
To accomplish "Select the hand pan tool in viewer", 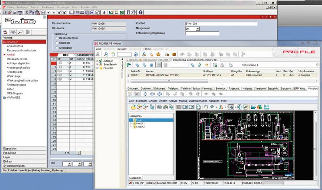I will click(x=206, y=107).
